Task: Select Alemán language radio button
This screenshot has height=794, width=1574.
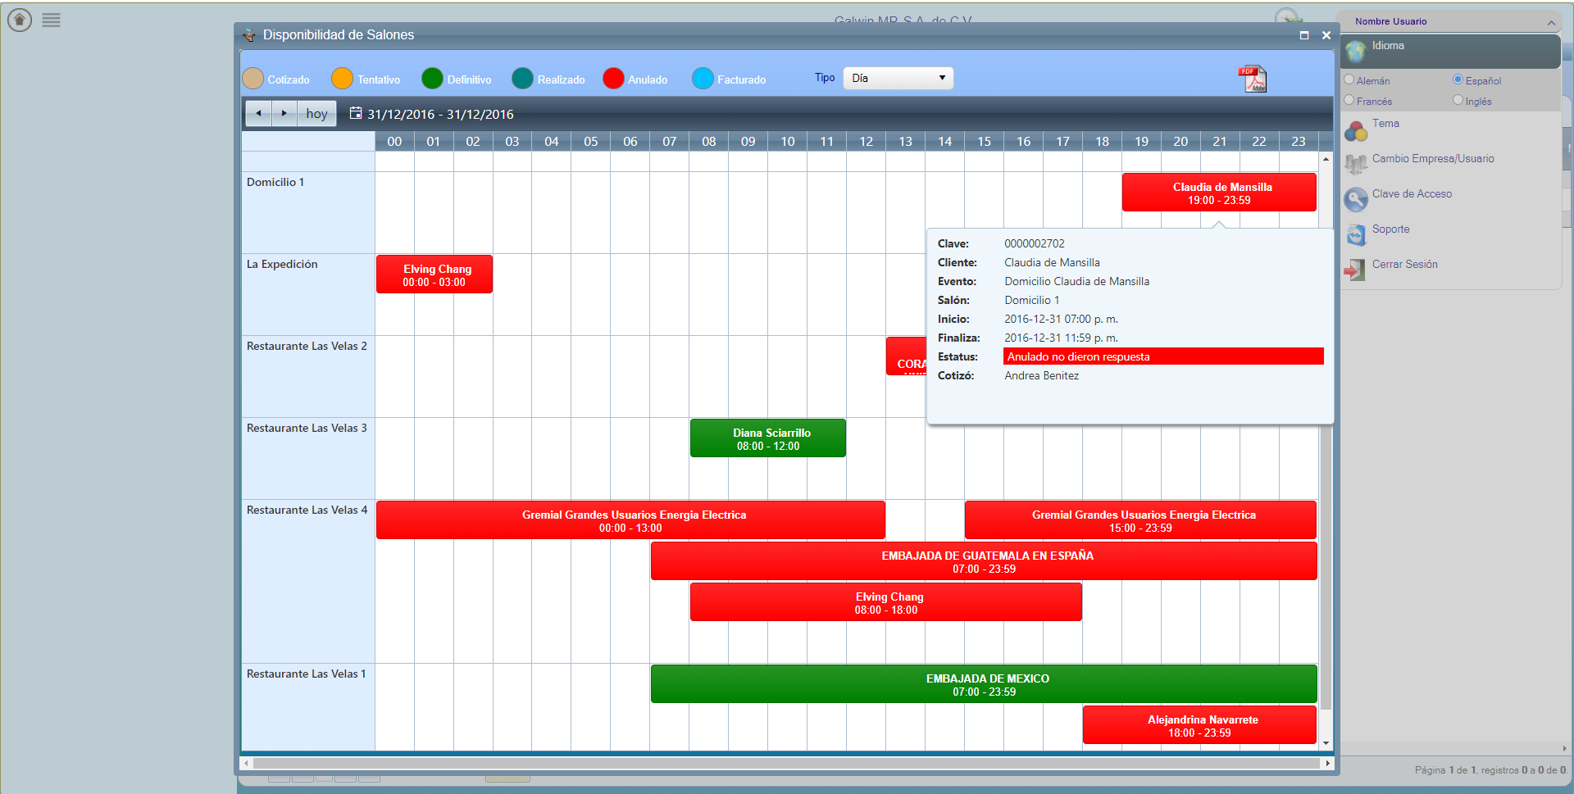Action: [1349, 79]
